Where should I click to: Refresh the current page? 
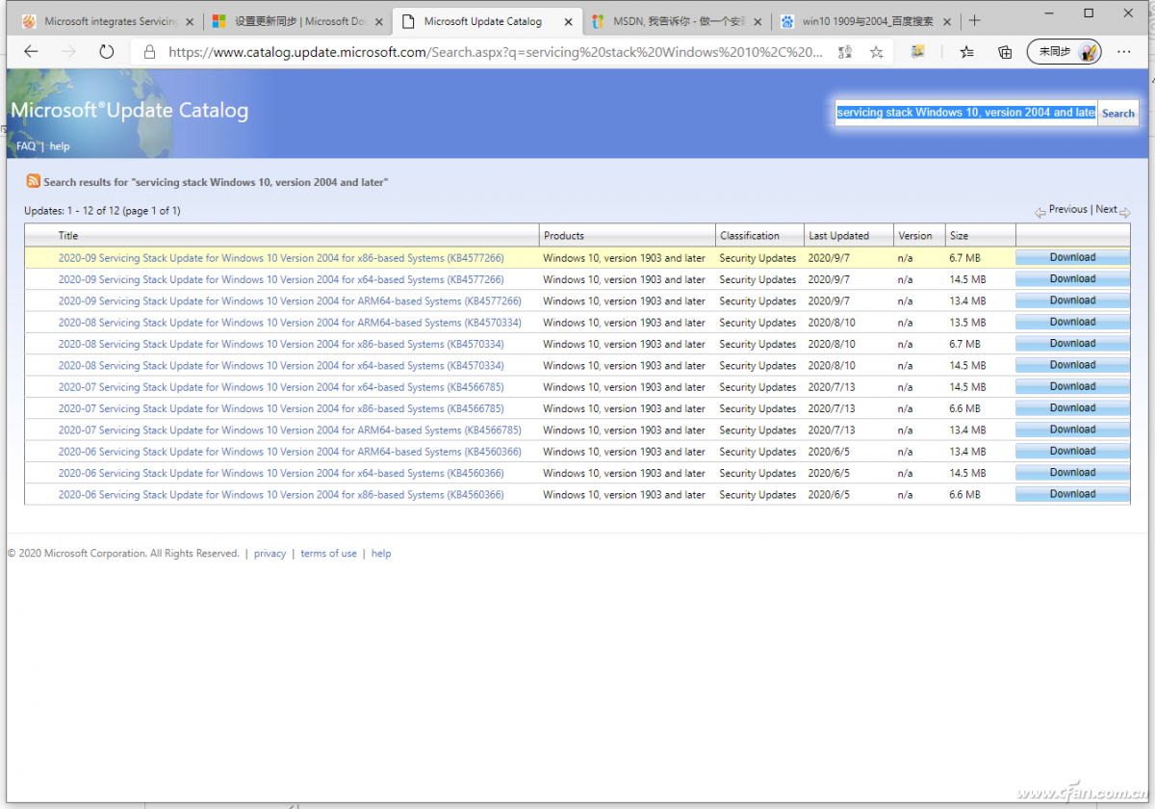[107, 52]
